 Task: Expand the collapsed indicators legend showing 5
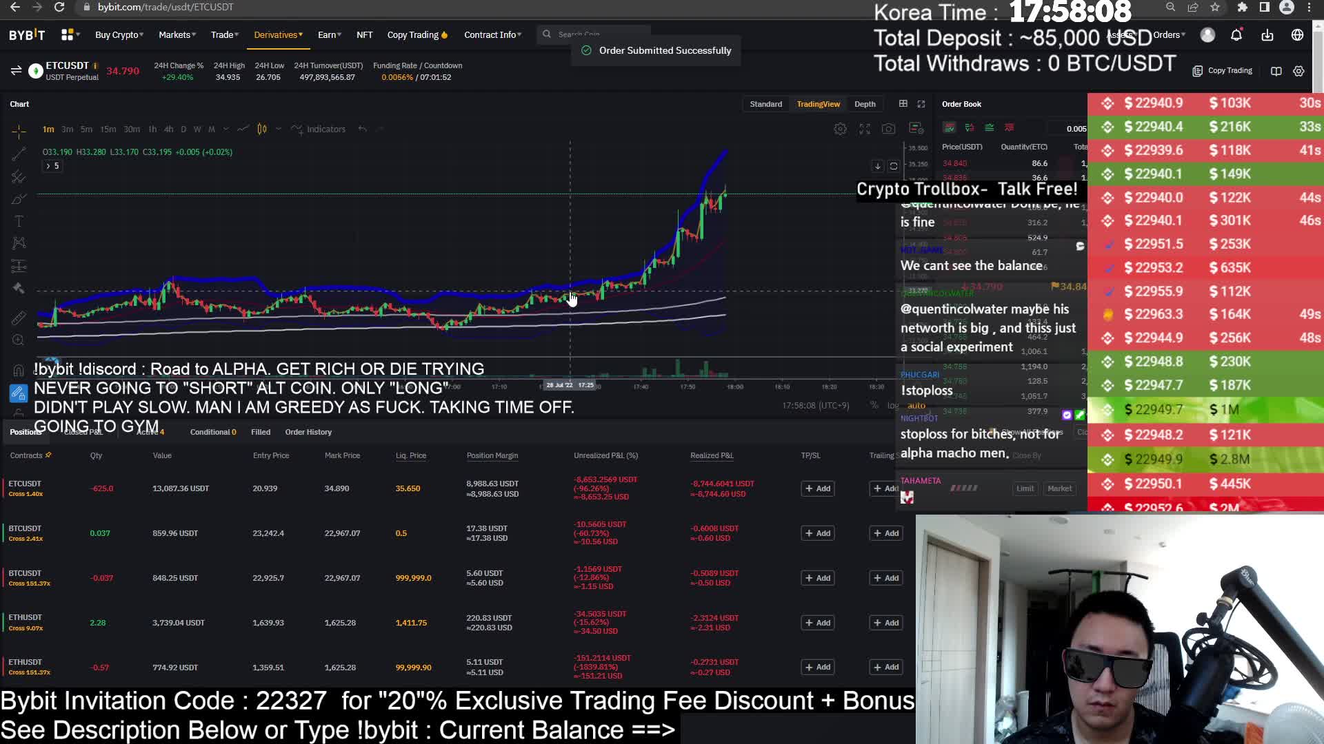52,166
